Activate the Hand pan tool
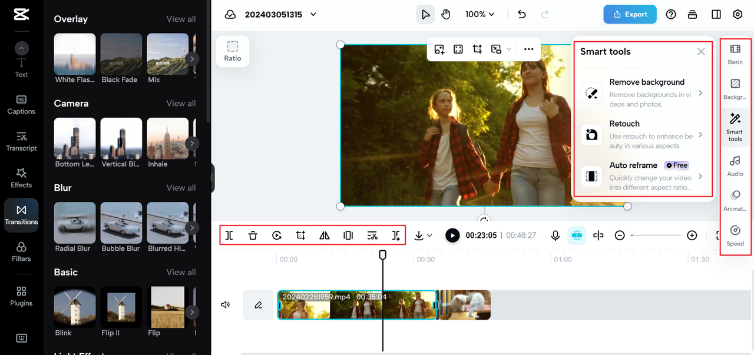 [446, 14]
